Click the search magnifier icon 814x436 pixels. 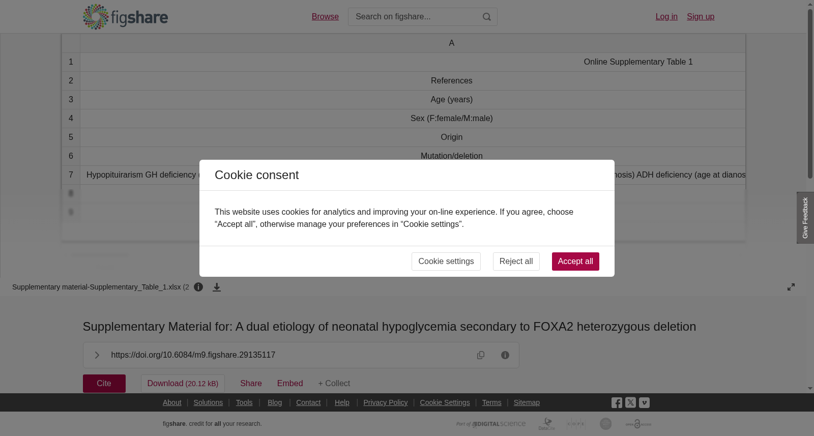point(487,17)
